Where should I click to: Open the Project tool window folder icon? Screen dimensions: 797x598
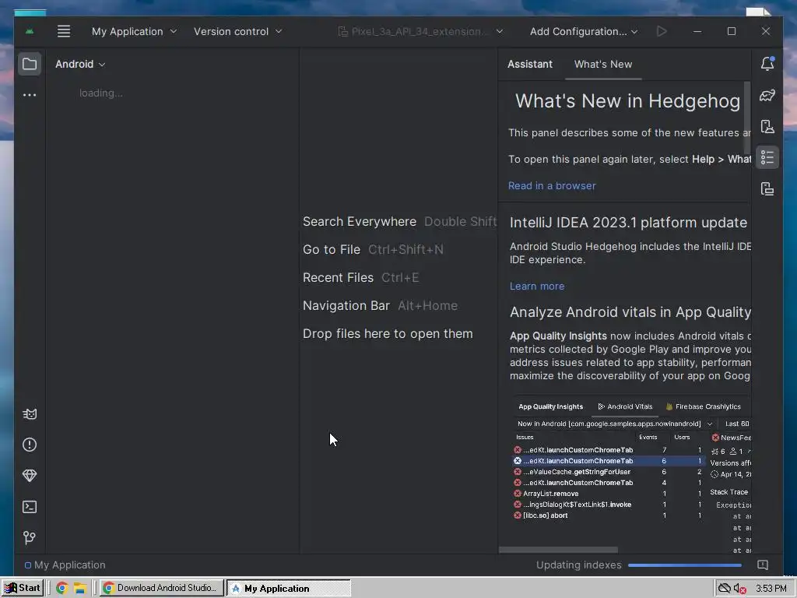[x=30, y=64]
